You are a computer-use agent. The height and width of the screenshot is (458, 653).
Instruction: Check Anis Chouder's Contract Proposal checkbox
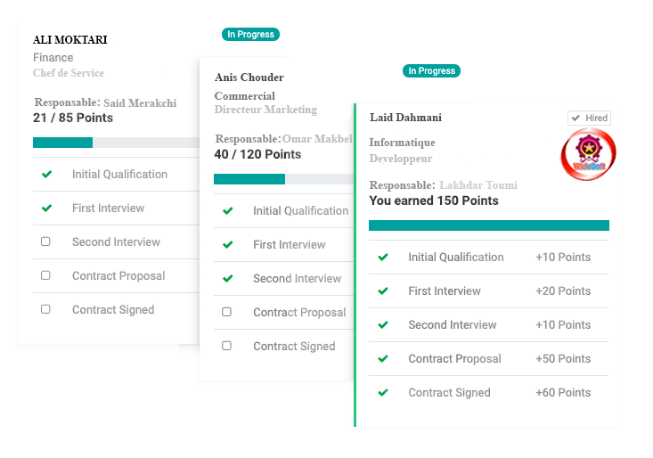click(226, 312)
